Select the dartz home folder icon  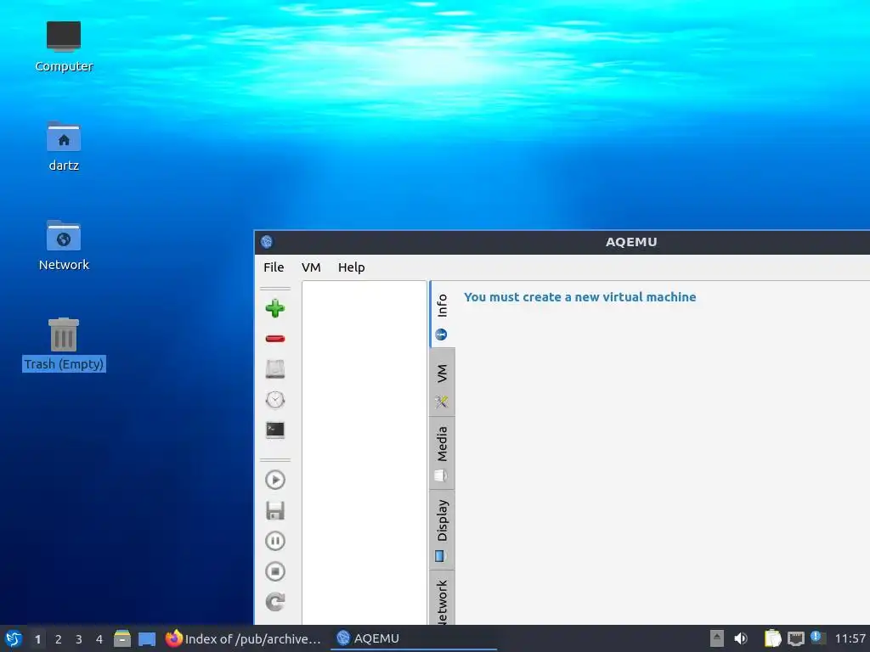point(64,146)
